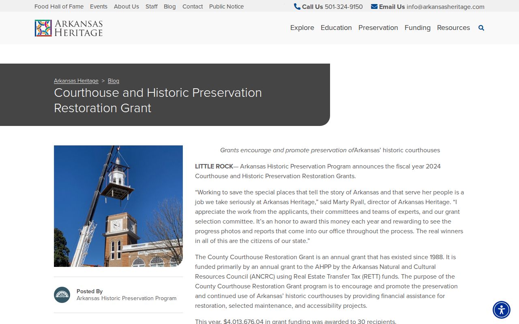Click the phone icon beside Call Us

[x=297, y=6]
